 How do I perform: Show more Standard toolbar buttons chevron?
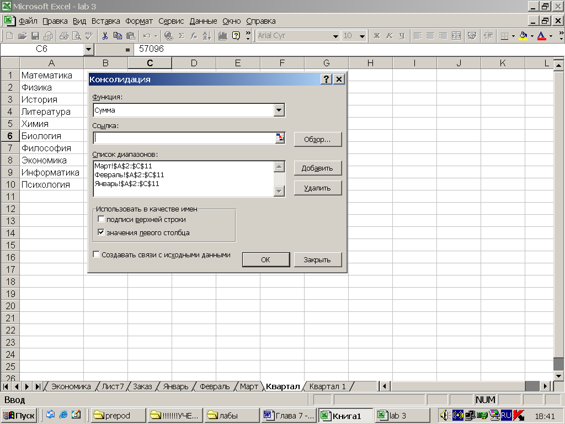248,35
